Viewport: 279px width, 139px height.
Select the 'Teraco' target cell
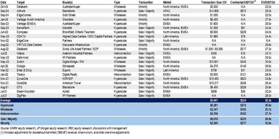(x=21, y=75)
